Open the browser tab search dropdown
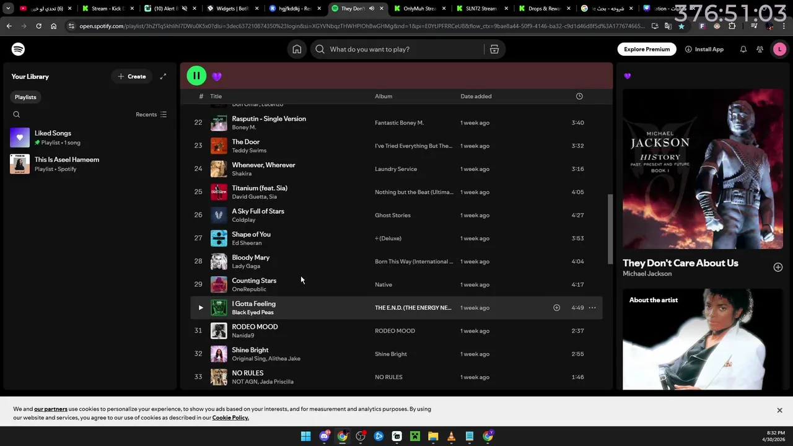 click(8, 9)
